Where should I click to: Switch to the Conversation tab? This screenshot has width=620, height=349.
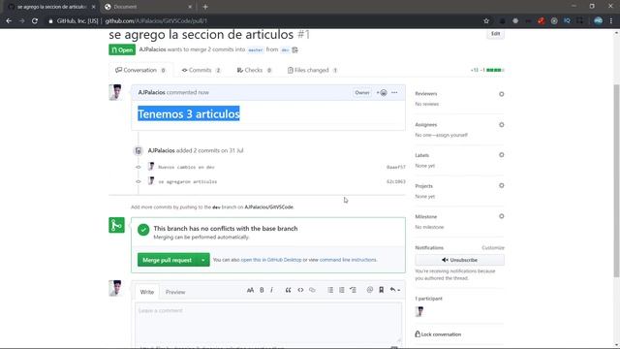tap(140, 70)
